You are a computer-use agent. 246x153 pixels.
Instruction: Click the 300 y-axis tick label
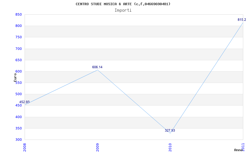pos(18,140)
